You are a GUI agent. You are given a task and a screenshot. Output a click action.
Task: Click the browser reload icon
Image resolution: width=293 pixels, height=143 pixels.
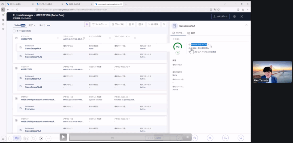pyautogui.click(x=17, y=9)
